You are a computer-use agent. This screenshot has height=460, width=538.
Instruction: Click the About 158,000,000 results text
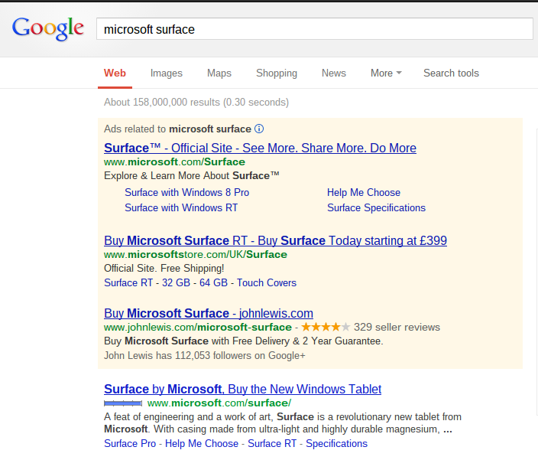[x=196, y=103]
